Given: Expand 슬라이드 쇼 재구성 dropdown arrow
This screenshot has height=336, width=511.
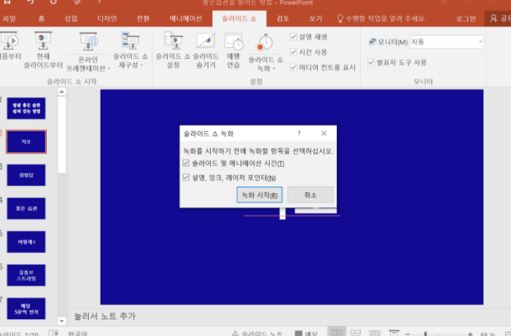Looking at the screenshot, I should pyautogui.click(x=141, y=65).
